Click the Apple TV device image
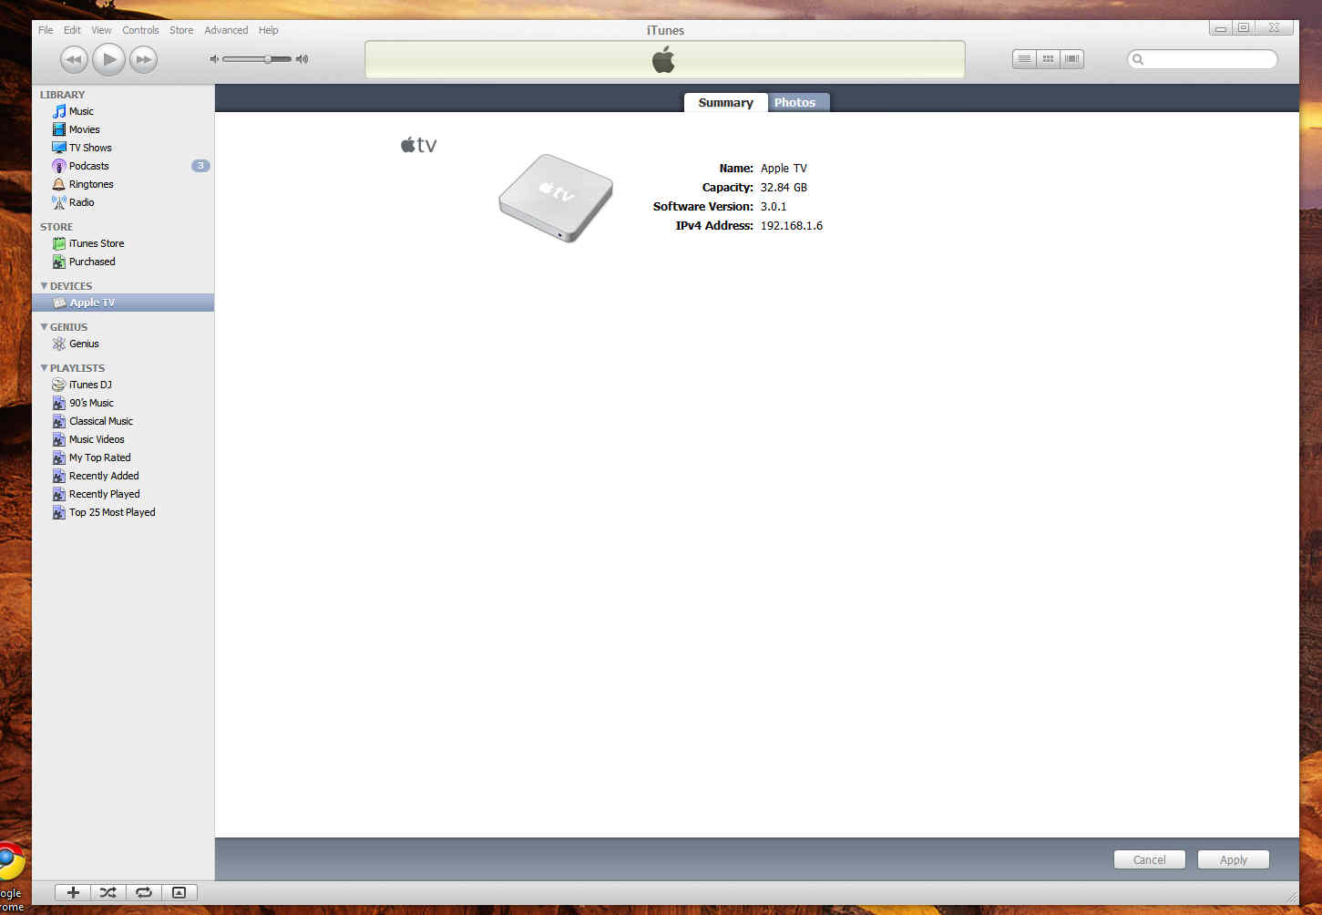 556,198
